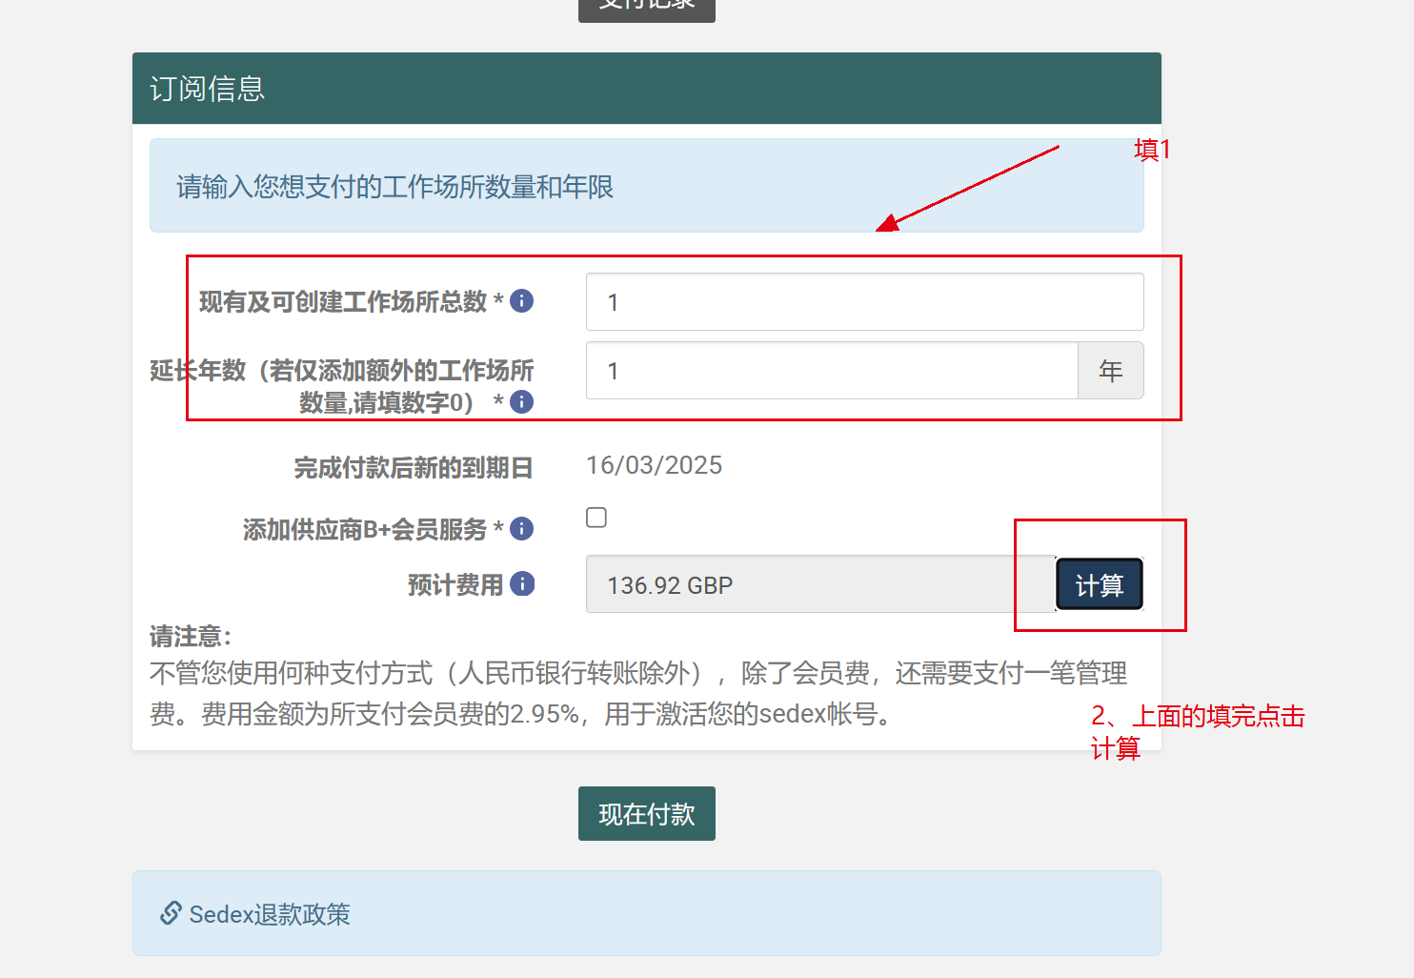Click the 请输入您想支付的工作场所数量和年限 notice text

(395, 187)
